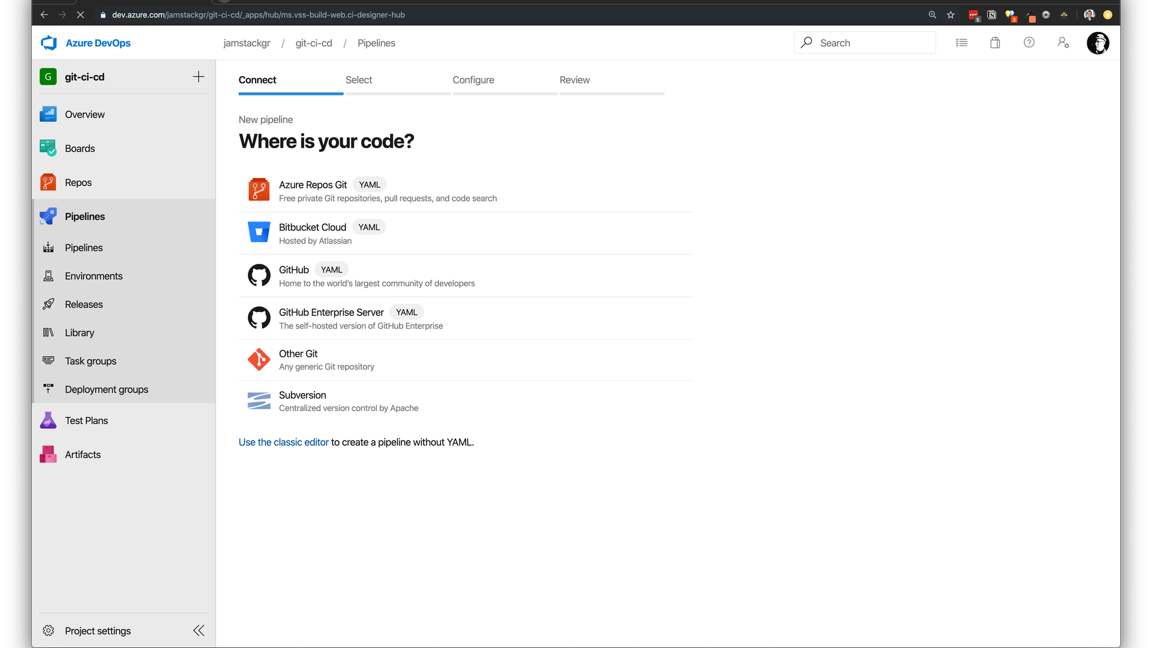Open Artifacts in the sidebar
The image size is (1152, 648).
82,455
